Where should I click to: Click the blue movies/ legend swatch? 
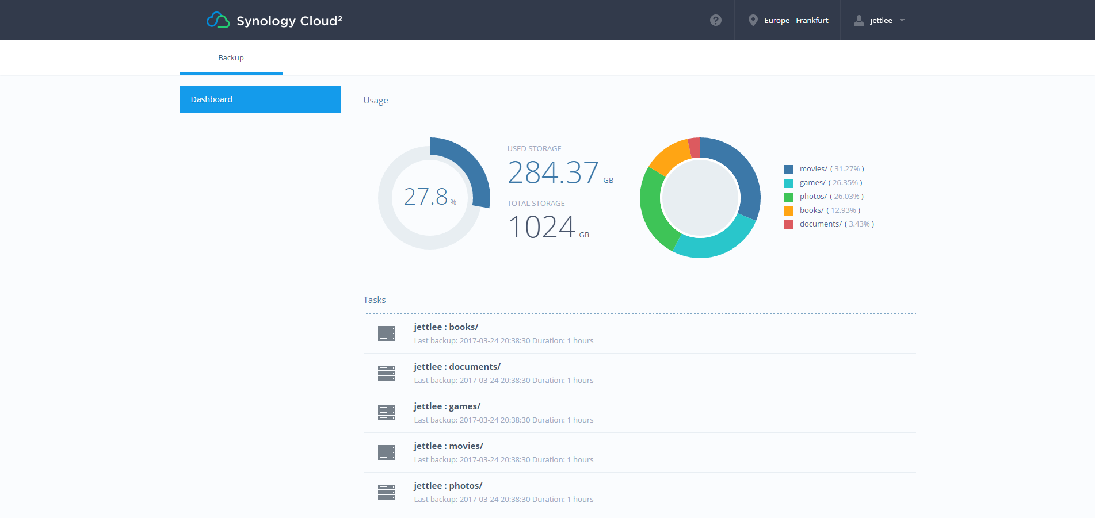coord(788,169)
